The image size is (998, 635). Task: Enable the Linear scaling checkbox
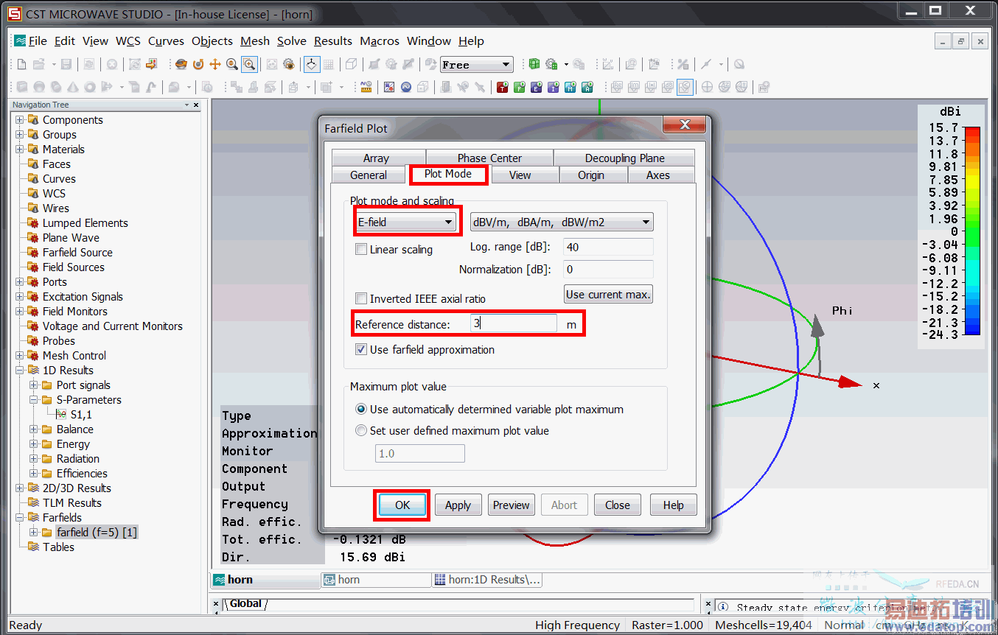(361, 250)
